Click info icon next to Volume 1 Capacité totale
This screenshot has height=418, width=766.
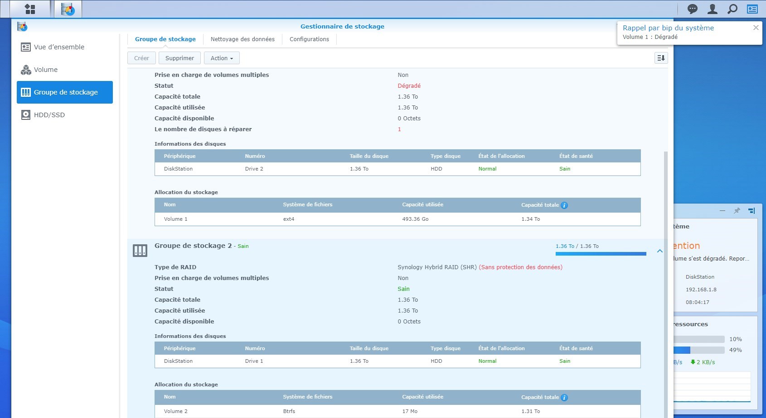point(564,205)
